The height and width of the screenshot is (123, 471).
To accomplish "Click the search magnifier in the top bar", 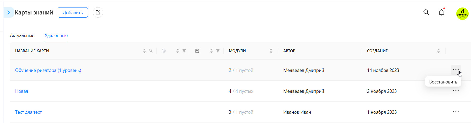I will (x=426, y=12).
